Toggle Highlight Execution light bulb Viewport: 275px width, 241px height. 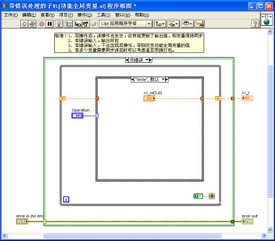click(x=59, y=24)
